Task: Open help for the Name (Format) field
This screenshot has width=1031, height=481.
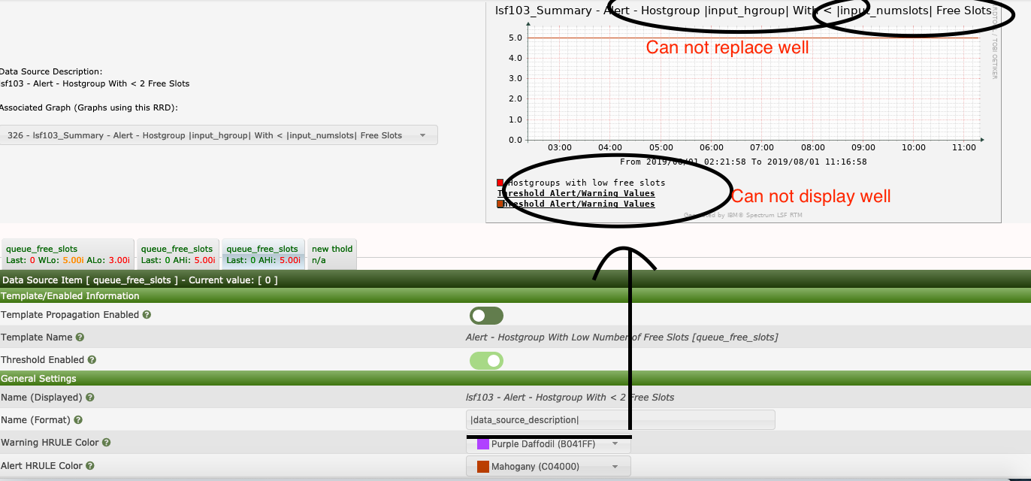Action: [x=80, y=420]
